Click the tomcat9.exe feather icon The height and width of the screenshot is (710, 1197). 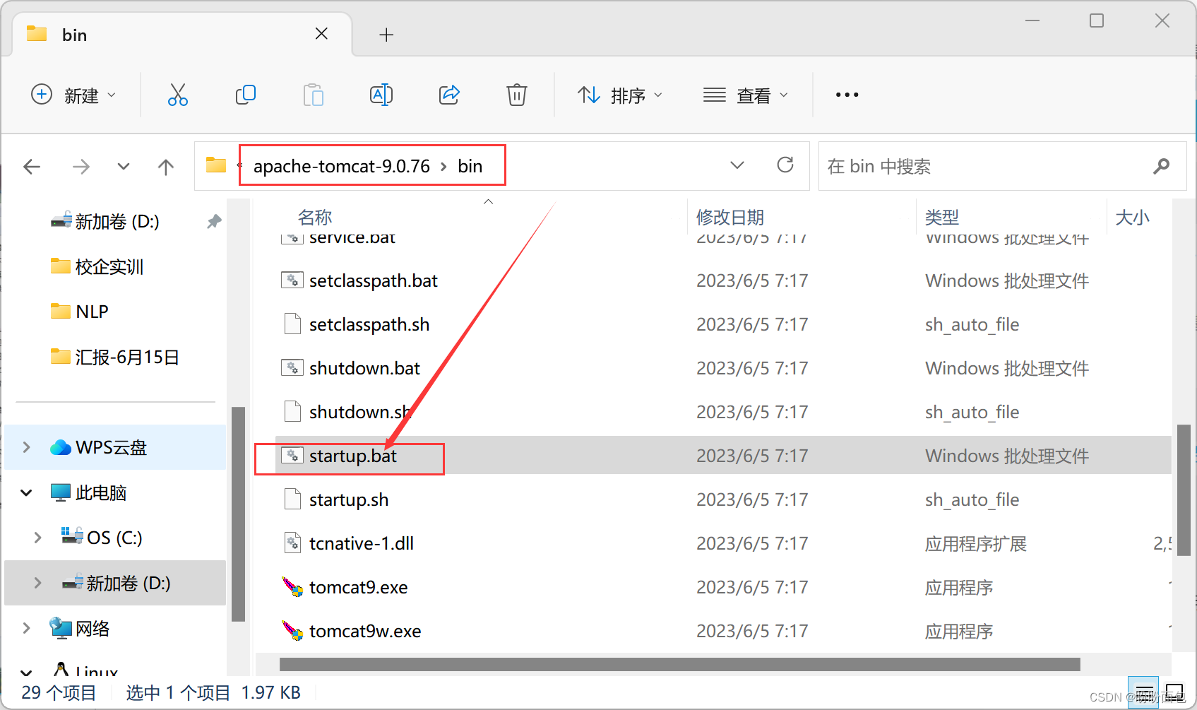pyautogui.click(x=292, y=587)
